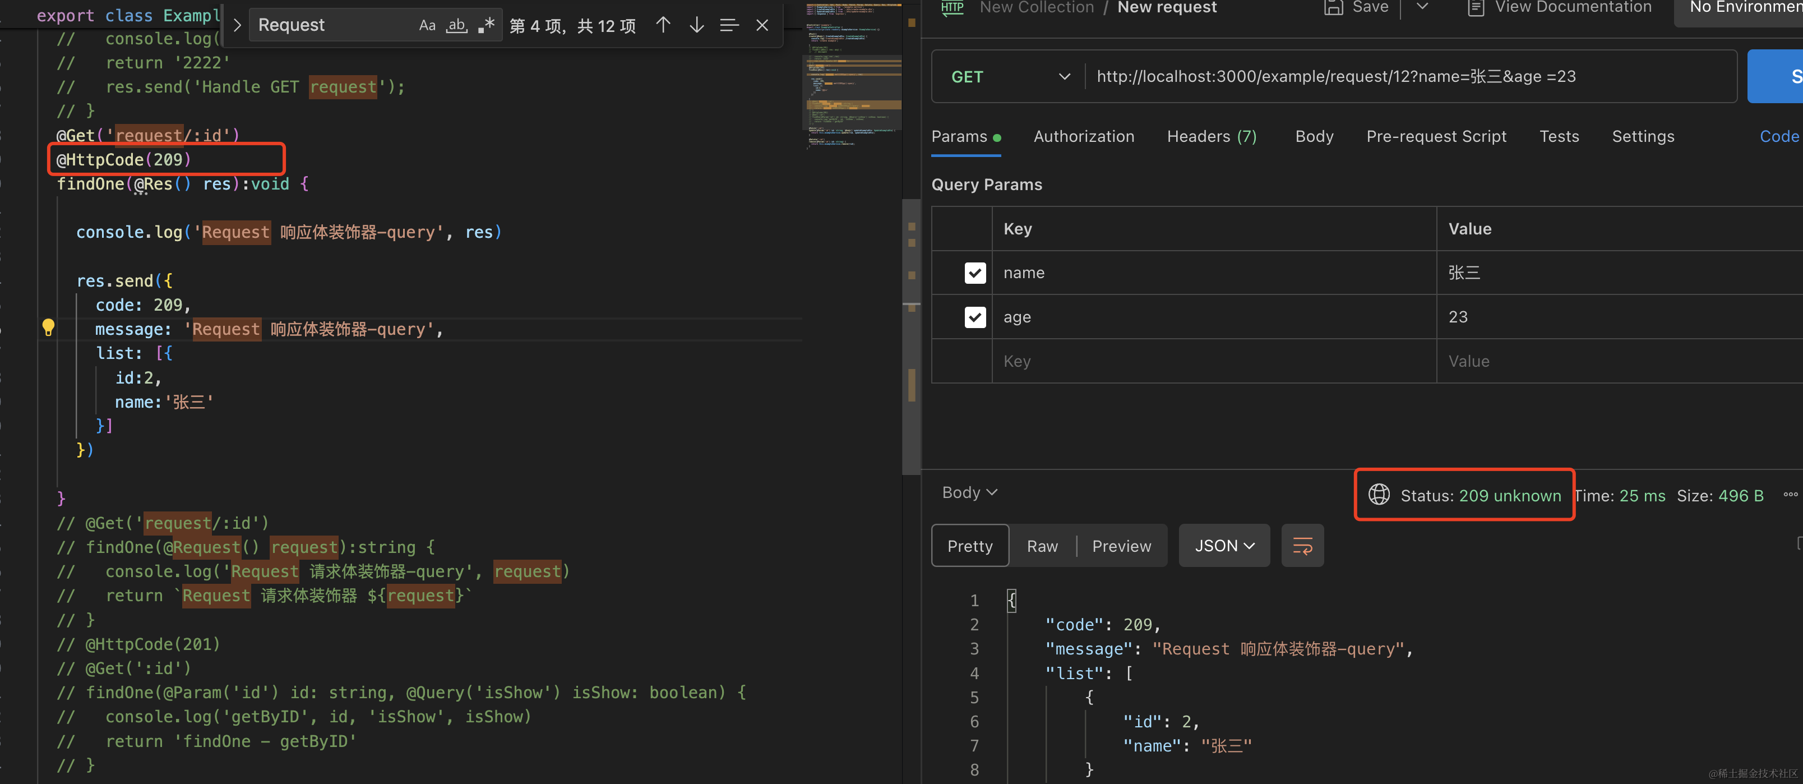This screenshot has height=784, width=1803.
Task: Click the save disk icon
Action: pos(1333,7)
